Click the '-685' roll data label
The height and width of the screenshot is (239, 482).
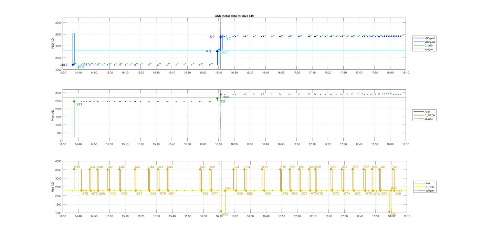point(113,193)
